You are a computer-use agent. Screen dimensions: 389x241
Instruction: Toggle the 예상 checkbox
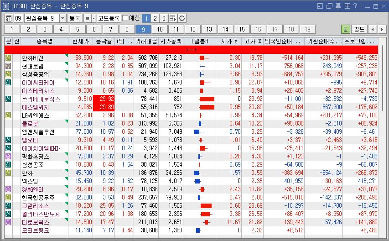(125, 18)
